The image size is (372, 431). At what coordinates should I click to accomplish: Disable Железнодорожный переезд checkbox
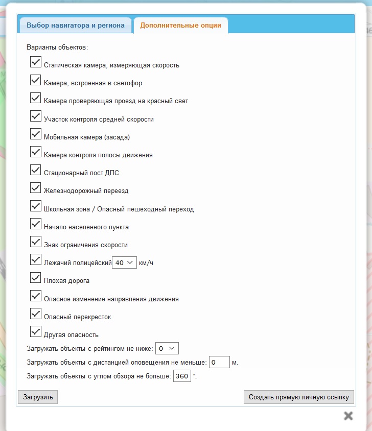click(x=36, y=188)
